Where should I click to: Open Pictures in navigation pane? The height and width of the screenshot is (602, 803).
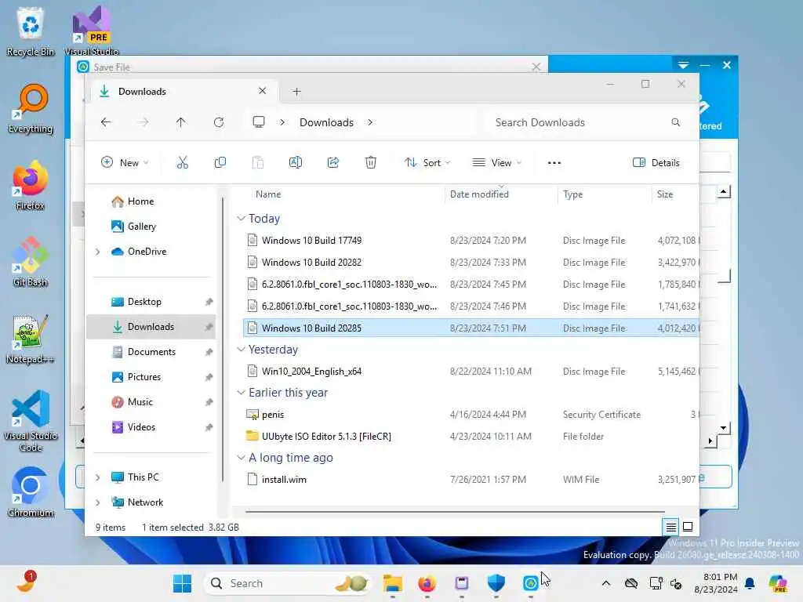coord(144,377)
